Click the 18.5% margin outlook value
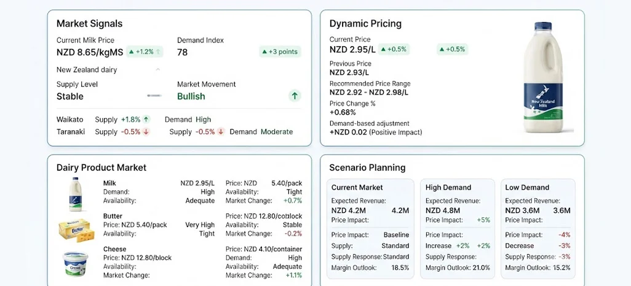631x286 pixels. (400, 268)
